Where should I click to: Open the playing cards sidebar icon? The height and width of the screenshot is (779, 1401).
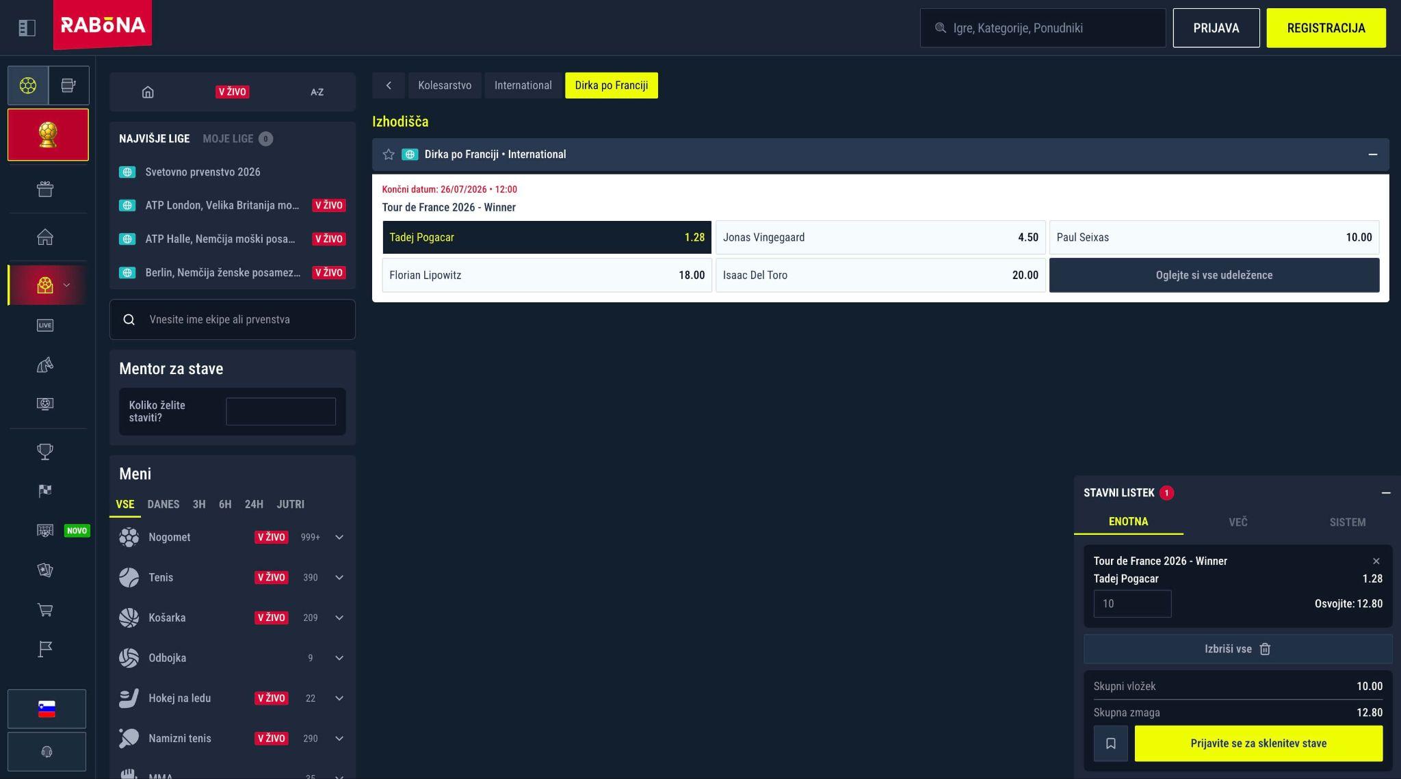tap(45, 570)
